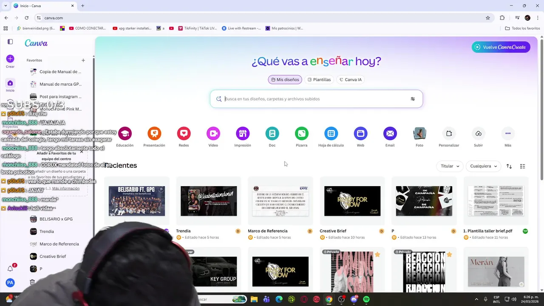Open the Inicio home icon

[10, 83]
